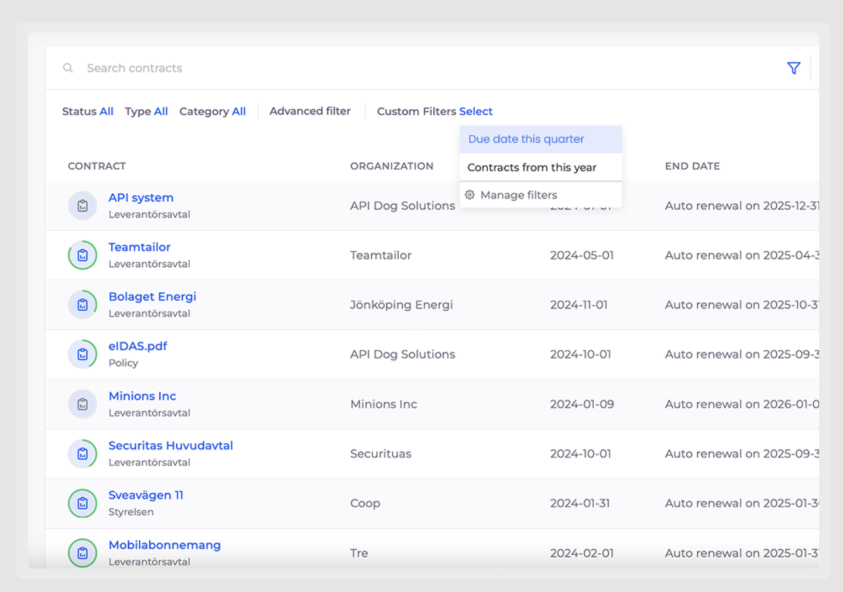Click the ORGANIZATION column header
Viewport: 843px width, 592px height.
[392, 166]
